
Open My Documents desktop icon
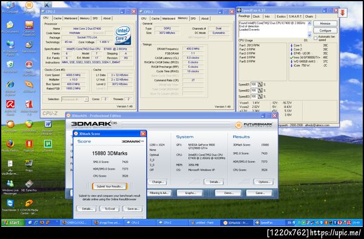pos(10,27)
